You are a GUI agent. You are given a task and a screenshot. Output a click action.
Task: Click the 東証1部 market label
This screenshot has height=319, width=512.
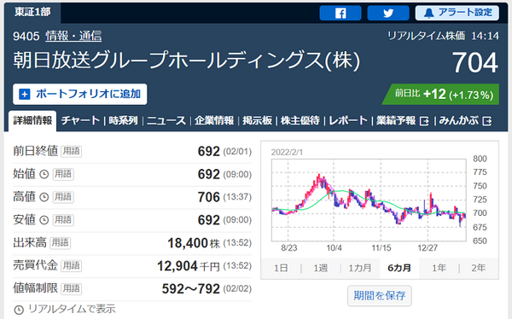click(x=32, y=13)
